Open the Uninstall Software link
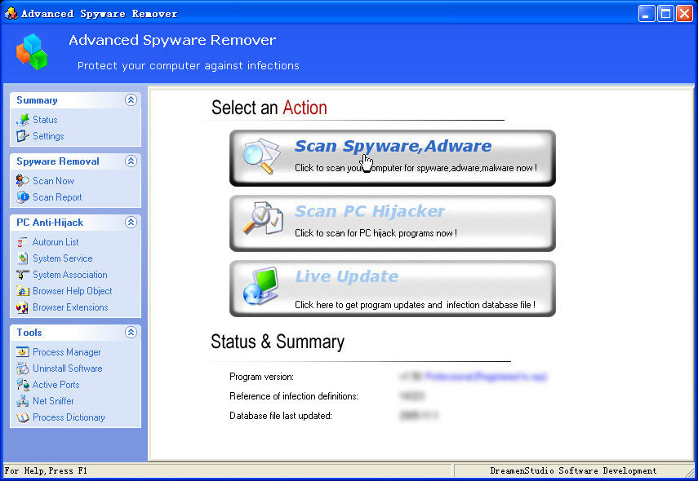The width and height of the screenshot is (698, 481). (x=68, y=368)
